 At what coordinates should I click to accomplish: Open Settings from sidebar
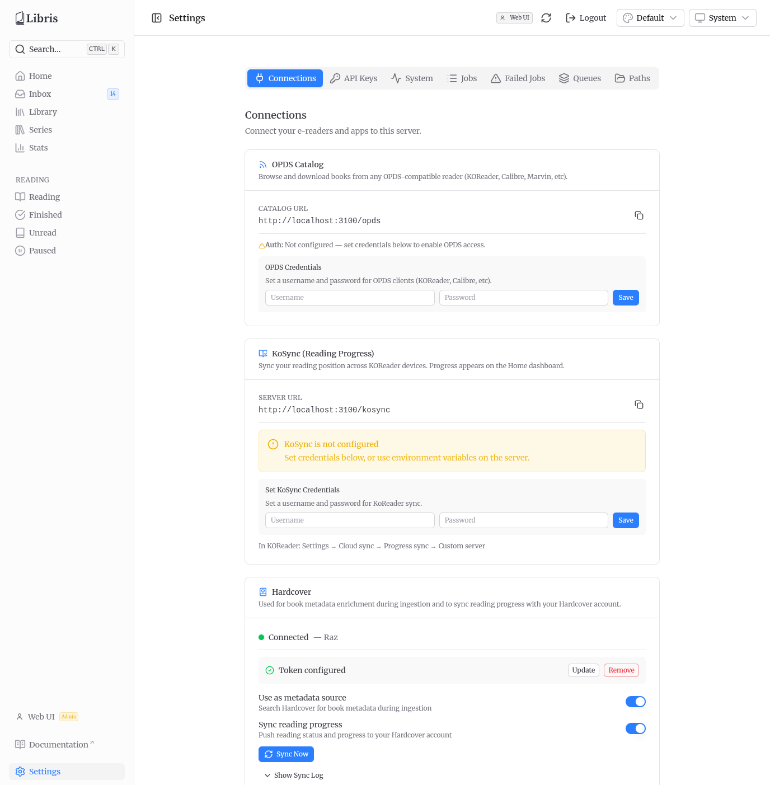tap(67, 772)
